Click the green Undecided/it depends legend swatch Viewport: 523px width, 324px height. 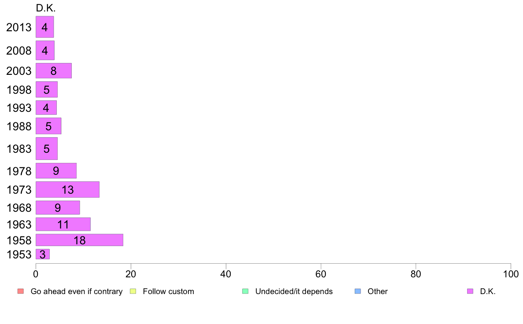(x=245, y=291)
